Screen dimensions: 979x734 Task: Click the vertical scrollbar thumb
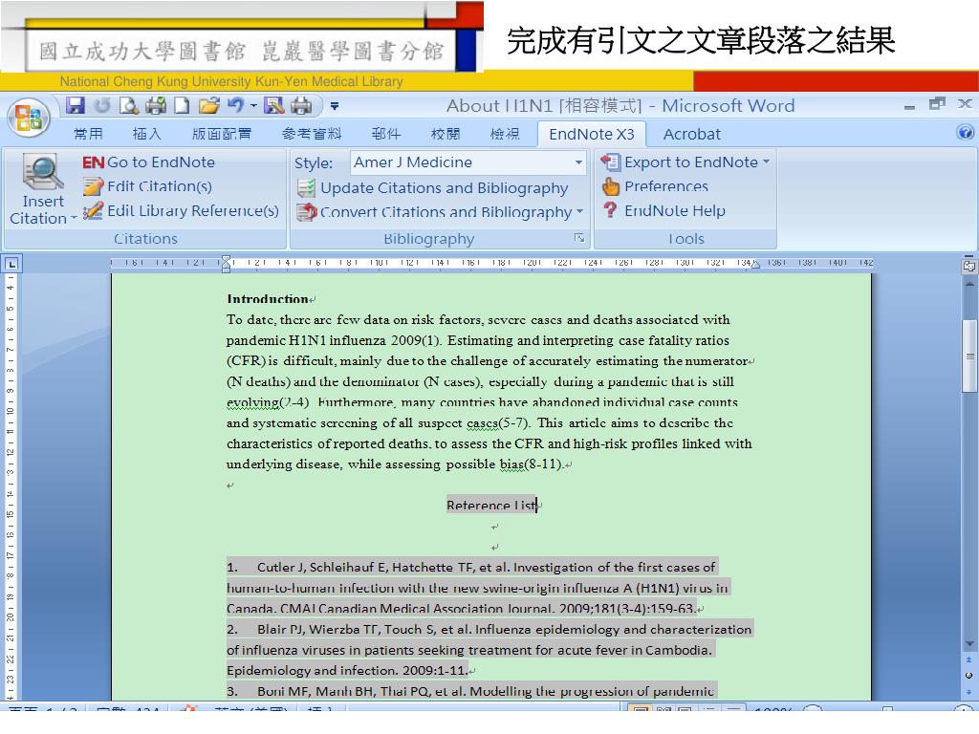[969, 356]
